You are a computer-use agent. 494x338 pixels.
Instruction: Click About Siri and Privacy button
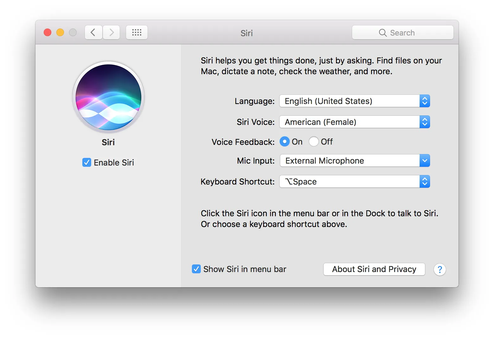pyautogui.click(x=374, y=269)
